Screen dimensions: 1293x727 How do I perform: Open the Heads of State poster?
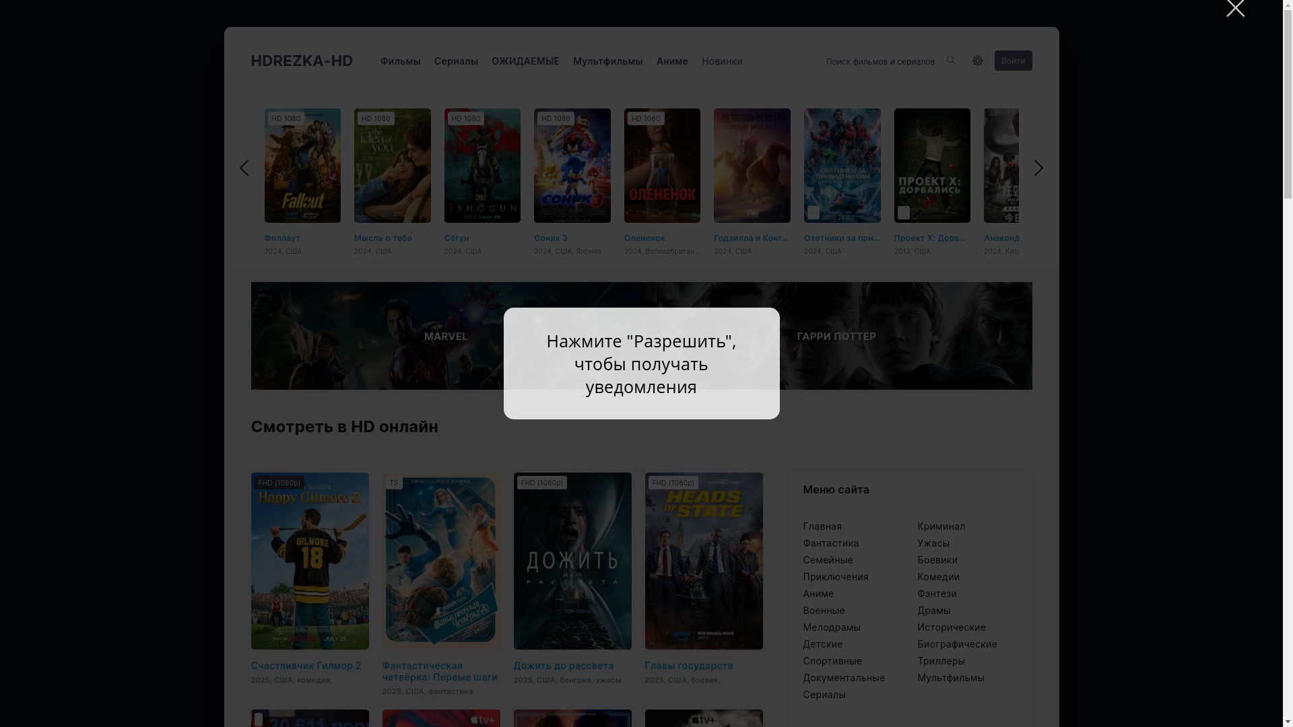704,561
